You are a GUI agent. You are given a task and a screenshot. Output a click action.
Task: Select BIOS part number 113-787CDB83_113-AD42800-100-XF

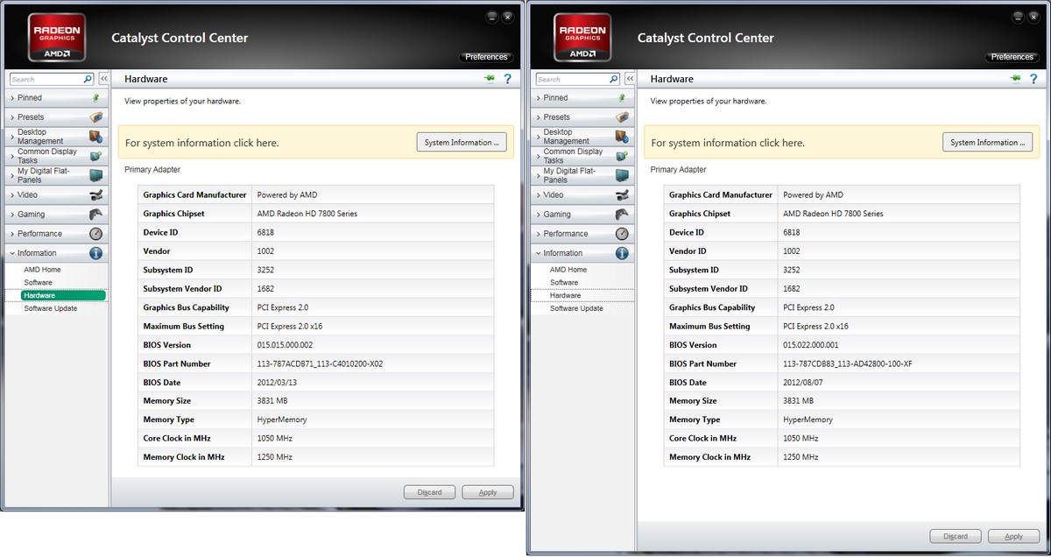[x=848, y=363]
